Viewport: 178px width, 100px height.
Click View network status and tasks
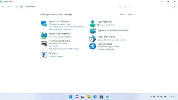coord(60,37)
